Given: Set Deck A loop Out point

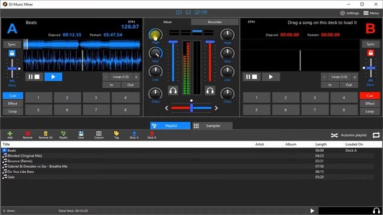Looking at the screenshot, I should (130, 85).
